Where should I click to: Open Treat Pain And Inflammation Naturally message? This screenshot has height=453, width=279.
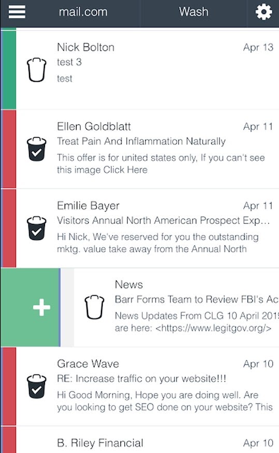[x=148, y=149]
